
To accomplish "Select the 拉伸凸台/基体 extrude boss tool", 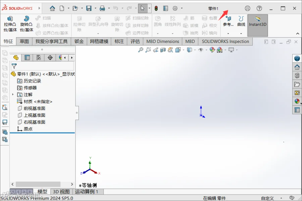I will pos(10,24).
